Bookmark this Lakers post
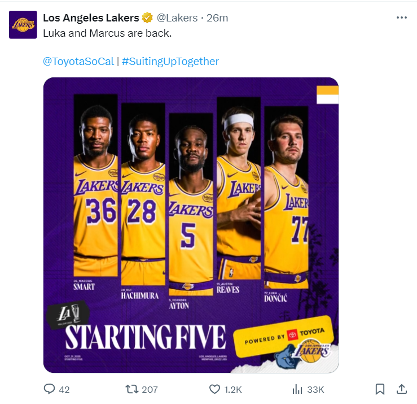 (x=380, y=389)
